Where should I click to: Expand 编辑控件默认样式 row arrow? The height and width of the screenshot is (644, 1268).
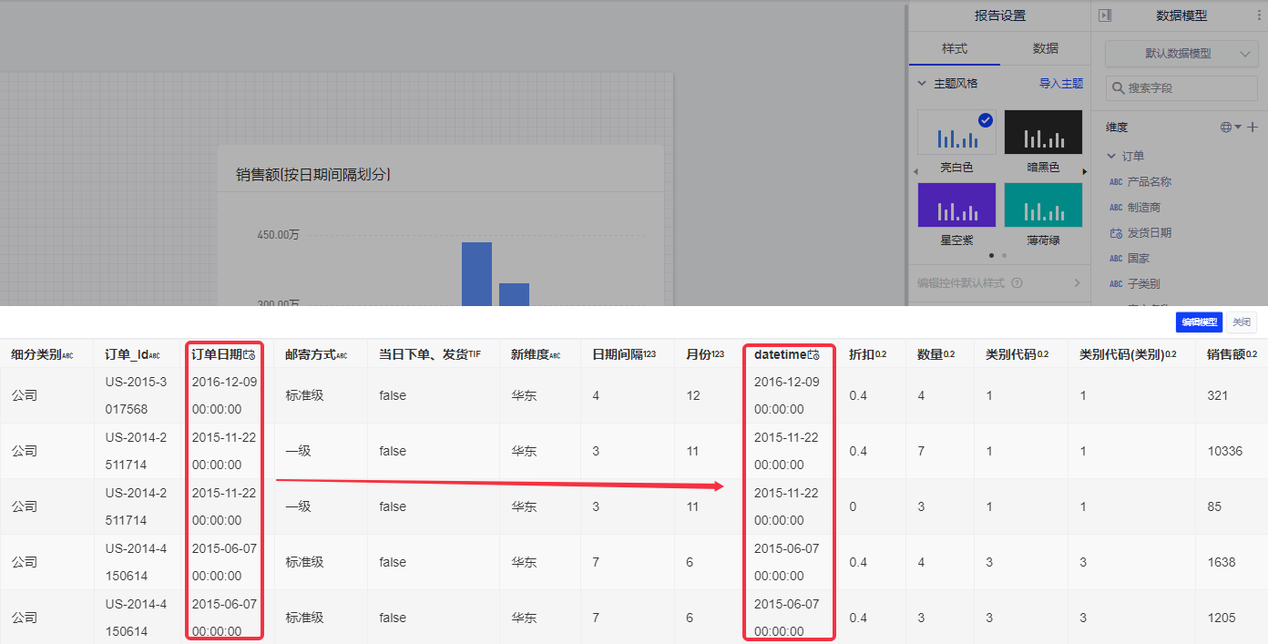point(1077,283)
